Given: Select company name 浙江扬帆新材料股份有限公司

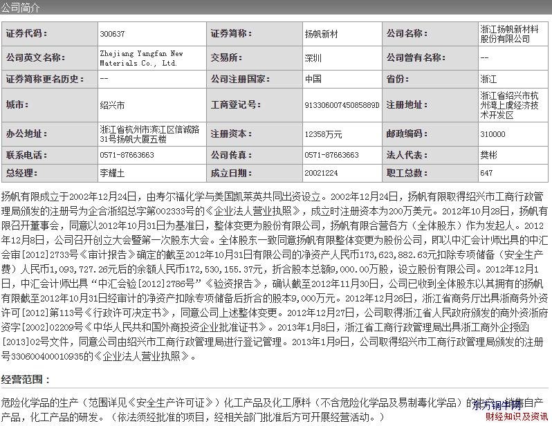Looking at the screenshot, I should click(x=509, y=34).
